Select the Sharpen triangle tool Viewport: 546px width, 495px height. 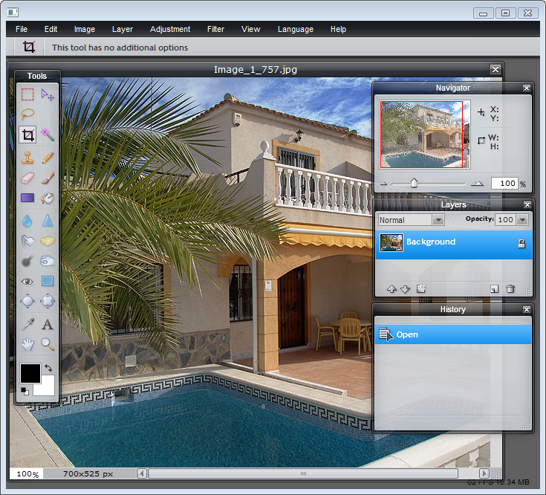48,221
